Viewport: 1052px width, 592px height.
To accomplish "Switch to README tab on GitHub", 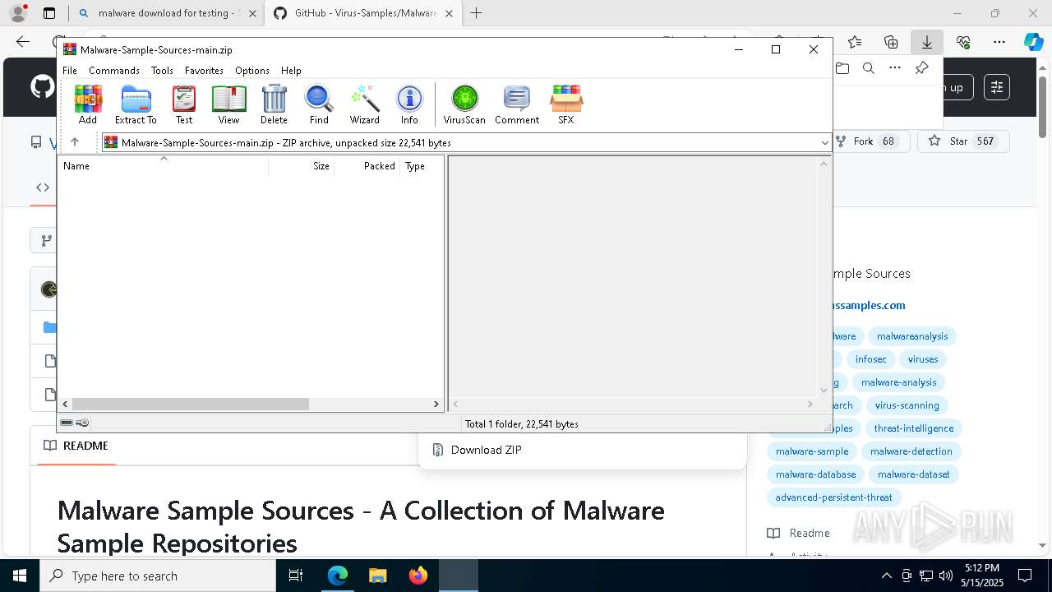I will (76, 446).
